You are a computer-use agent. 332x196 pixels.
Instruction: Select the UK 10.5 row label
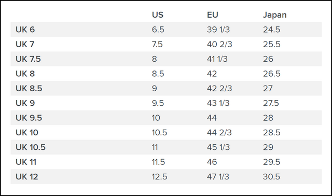point(31,147)
